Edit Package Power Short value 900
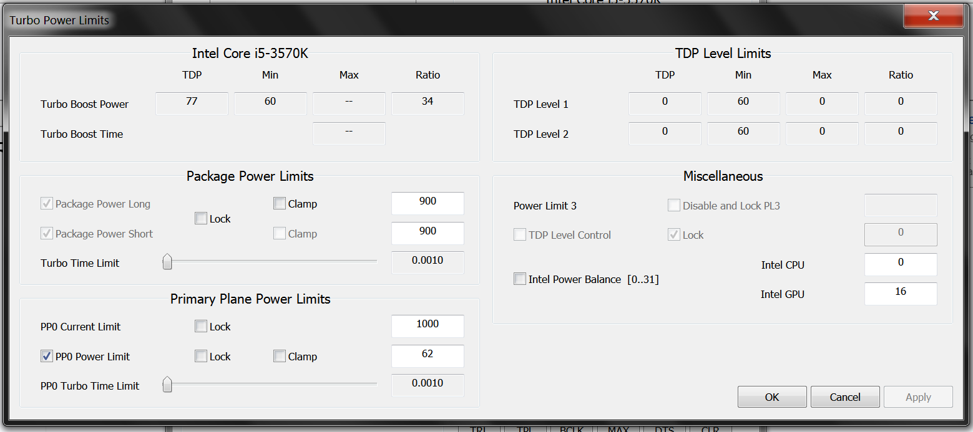Screen dimensions: 973x432 [428, 233]
